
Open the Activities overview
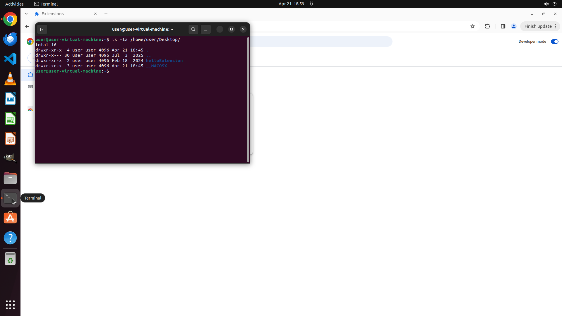point(14,4)
